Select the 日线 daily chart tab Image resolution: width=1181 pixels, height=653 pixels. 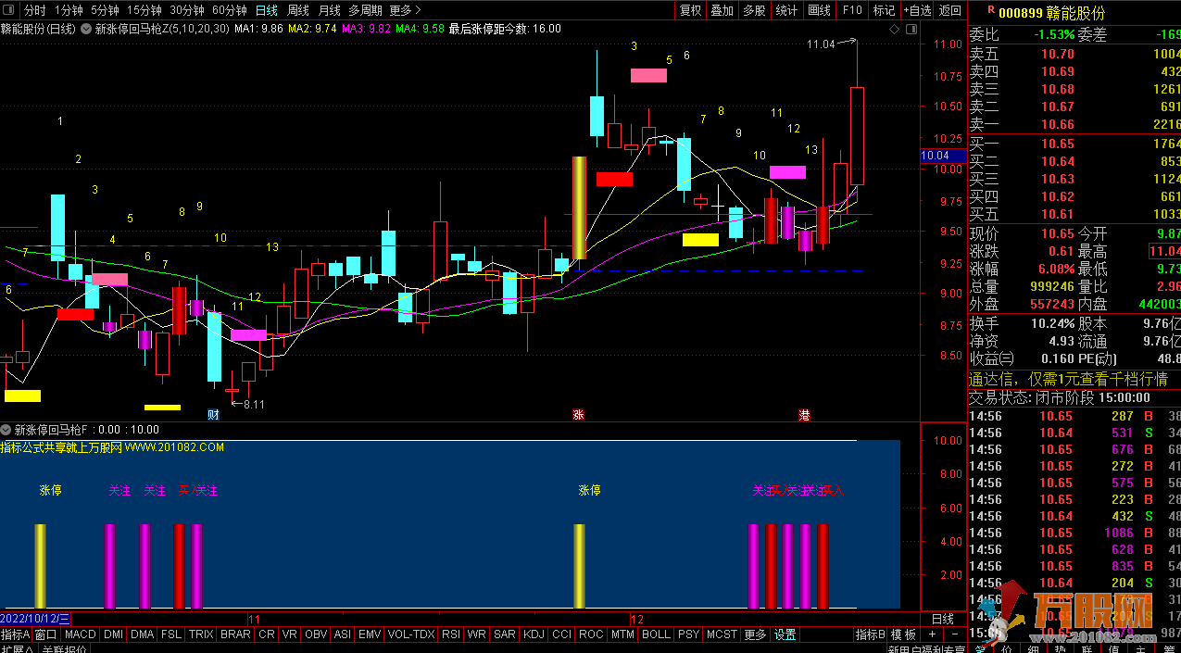coord(267,10)
